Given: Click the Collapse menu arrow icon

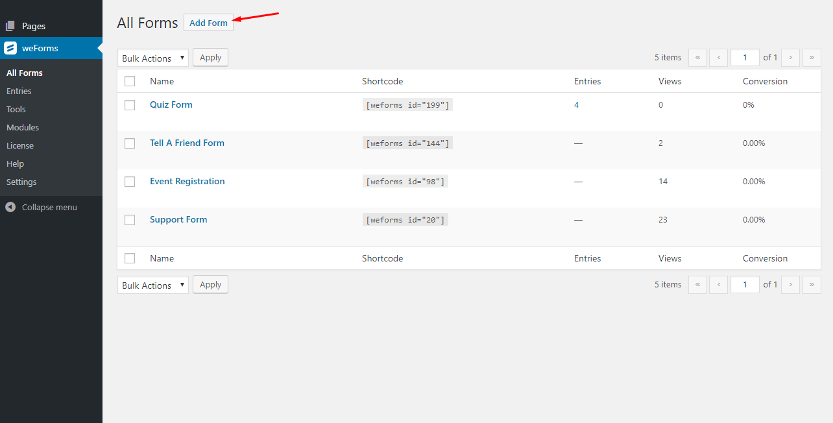Looking at the screenshot, I should [x=10, y=207].
